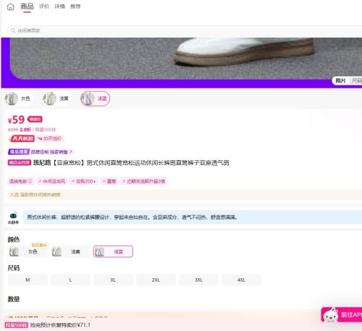Click the 直筒 hashtag tag
Screen dimensions: 362x331
tap(109, 181)
